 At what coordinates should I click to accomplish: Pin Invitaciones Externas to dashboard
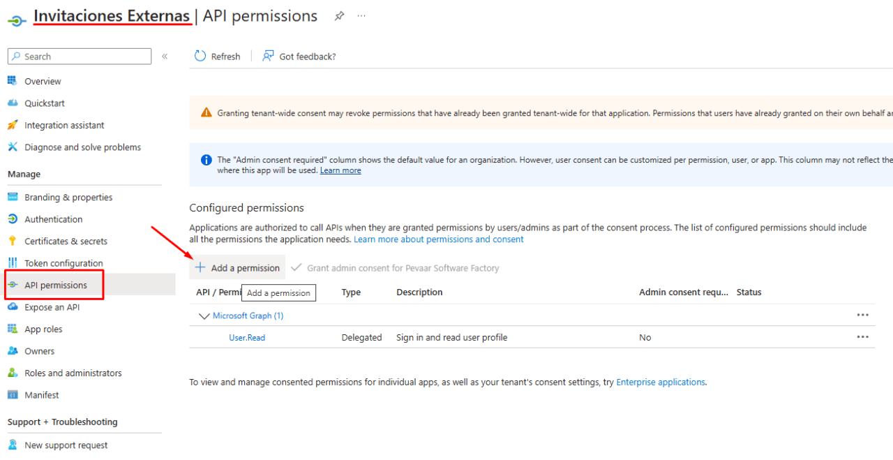(x=339, y=15)
